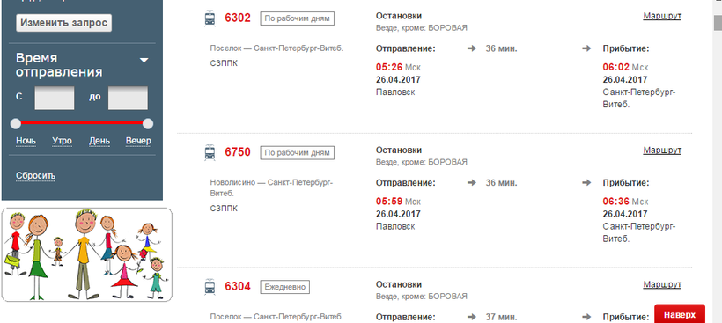
Task: Click the Сбросить filter link
Action: tap(36, 176)
